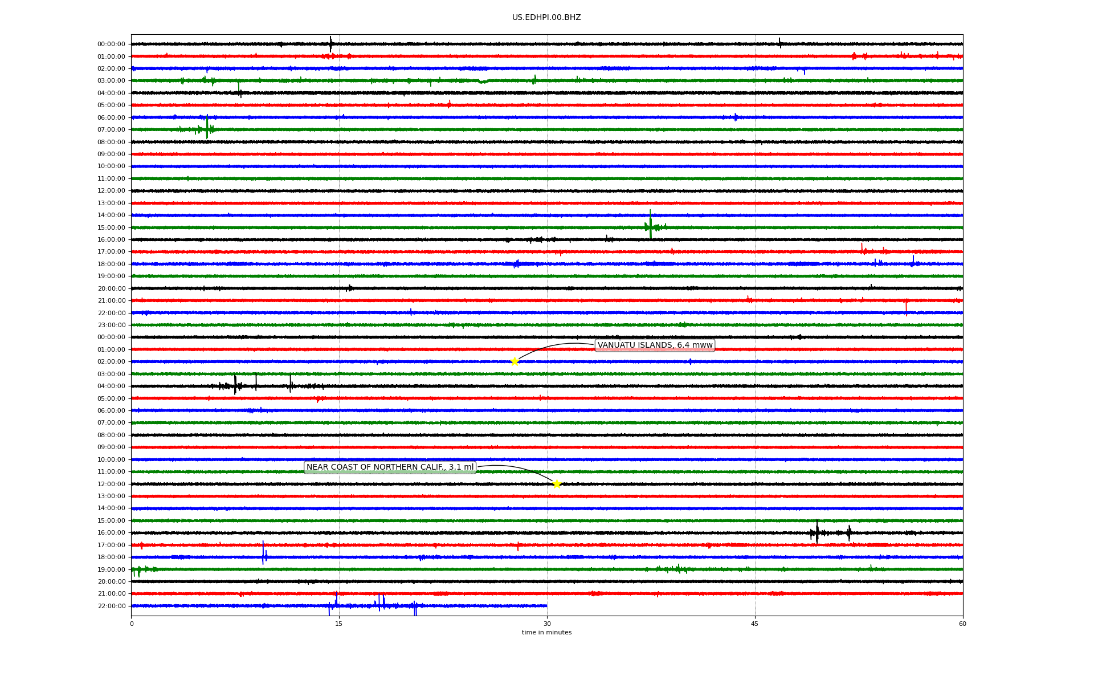1094x684 pixels.
Task: Click the 45 tick label on x-axis
Action: (755, 624)
